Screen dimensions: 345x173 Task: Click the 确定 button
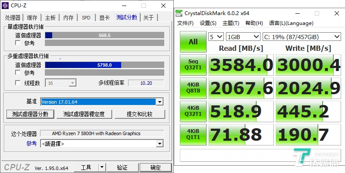pos(156,167)
